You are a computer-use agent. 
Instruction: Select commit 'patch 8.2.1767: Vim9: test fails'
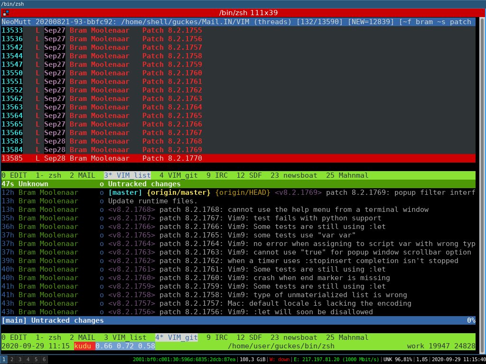[238, 218]
